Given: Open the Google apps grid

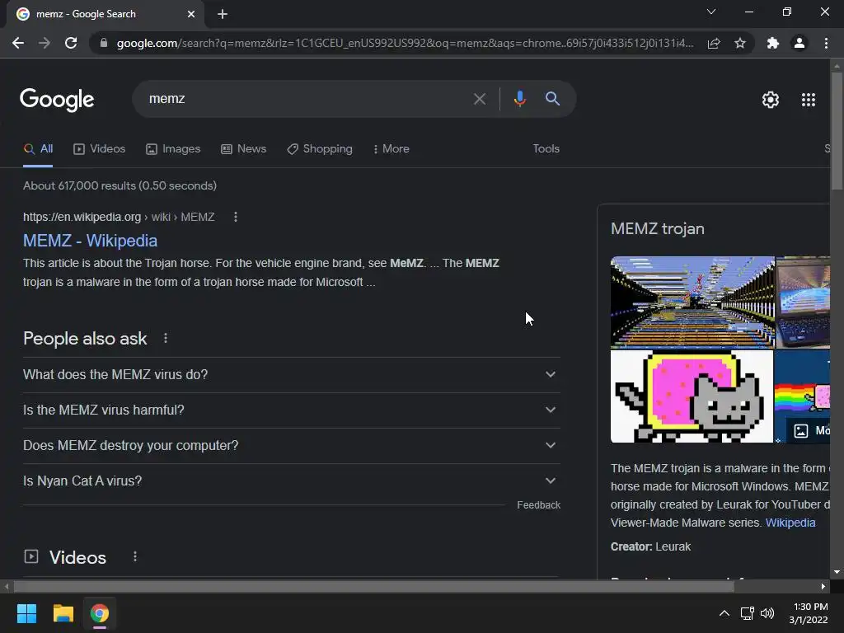Looking at the screenshot, I should click(x=809, y=100).
